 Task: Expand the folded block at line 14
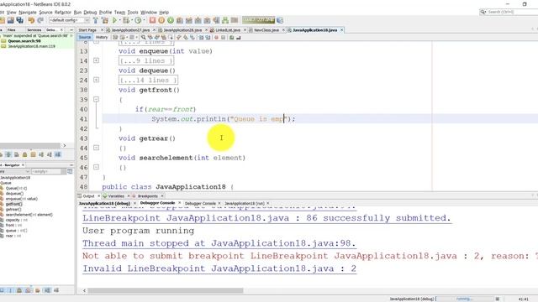[x=96, y=60]
